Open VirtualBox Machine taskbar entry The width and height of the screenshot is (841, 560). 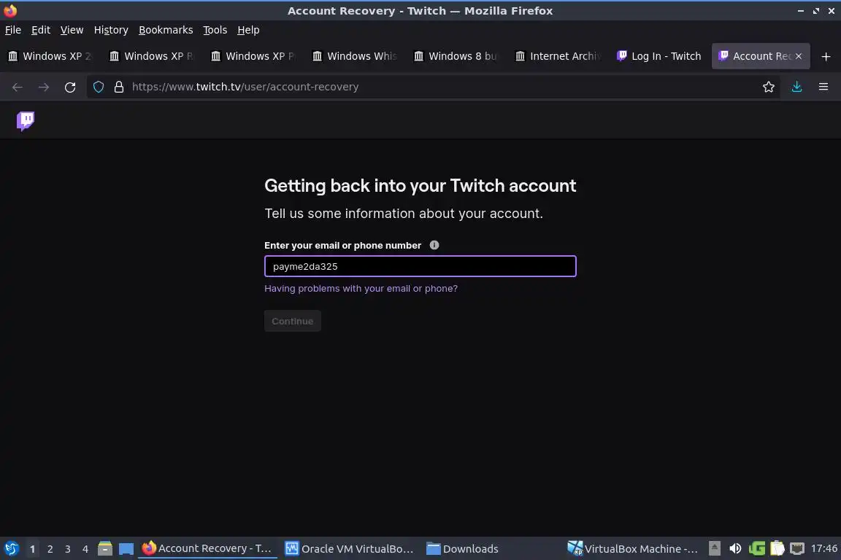tap(633, 548)
